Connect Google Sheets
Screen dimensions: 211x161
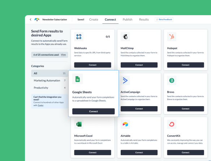tap(93, 112)
